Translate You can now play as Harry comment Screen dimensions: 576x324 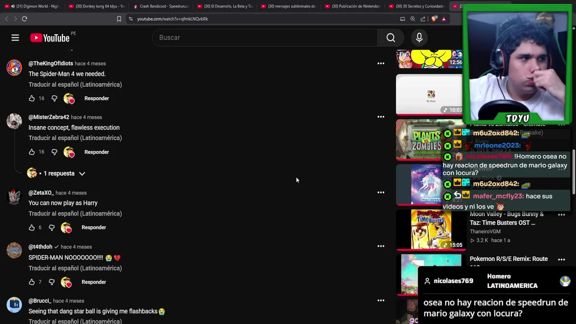pyautogui.click(x=75, y=214)
